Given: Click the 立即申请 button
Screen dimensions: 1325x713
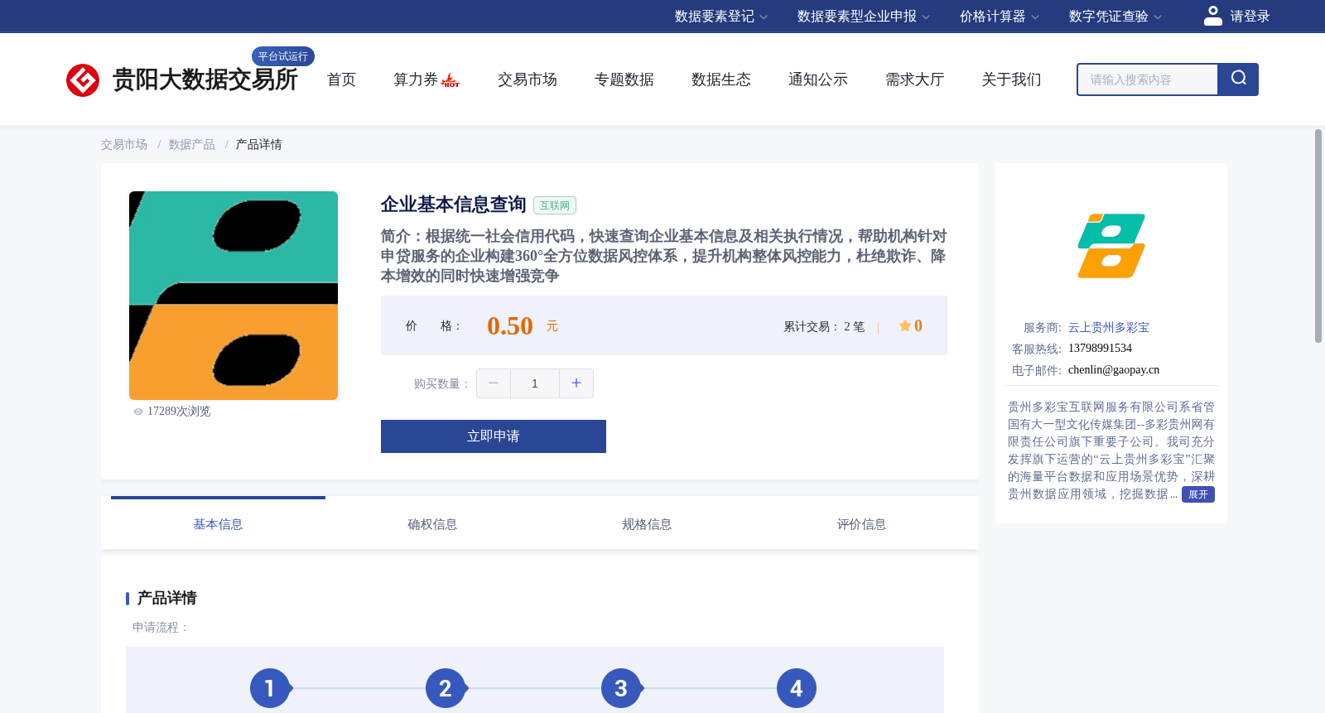Looking at the screenshot, I should coord(494,436).
